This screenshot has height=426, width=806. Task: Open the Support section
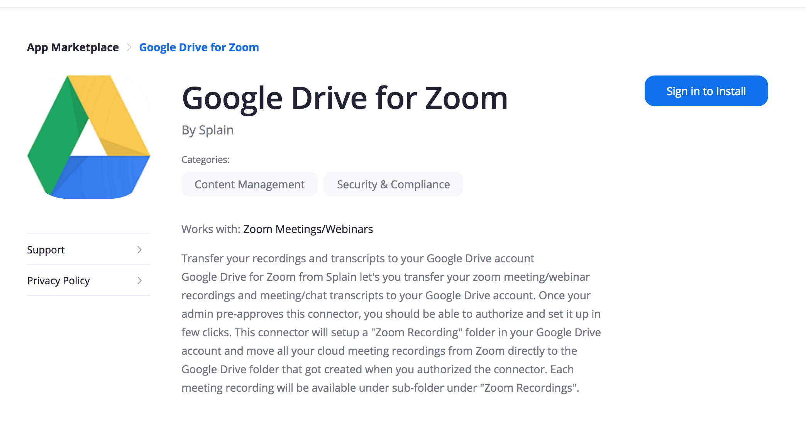pos(46,250)
